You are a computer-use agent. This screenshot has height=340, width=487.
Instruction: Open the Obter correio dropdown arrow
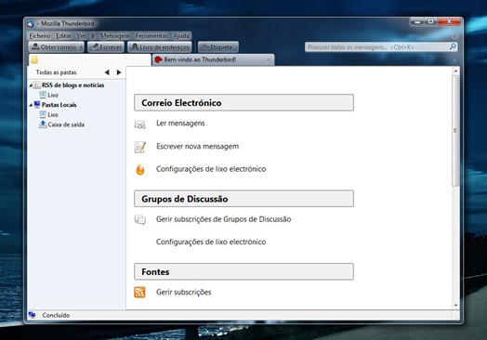81,47
